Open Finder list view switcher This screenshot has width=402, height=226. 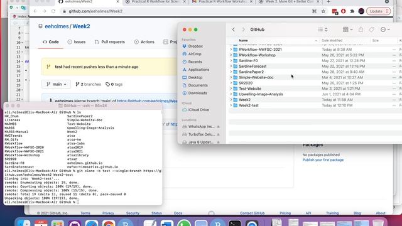tap(322, 30)
